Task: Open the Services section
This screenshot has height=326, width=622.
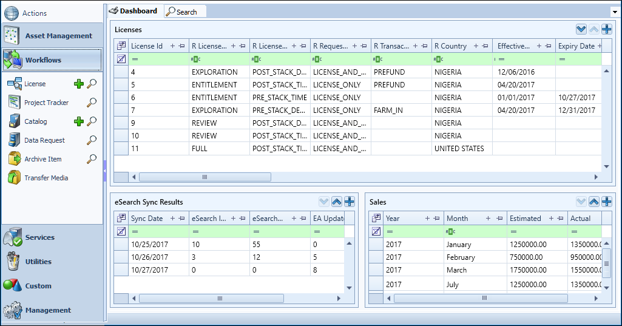Action: 52,237
